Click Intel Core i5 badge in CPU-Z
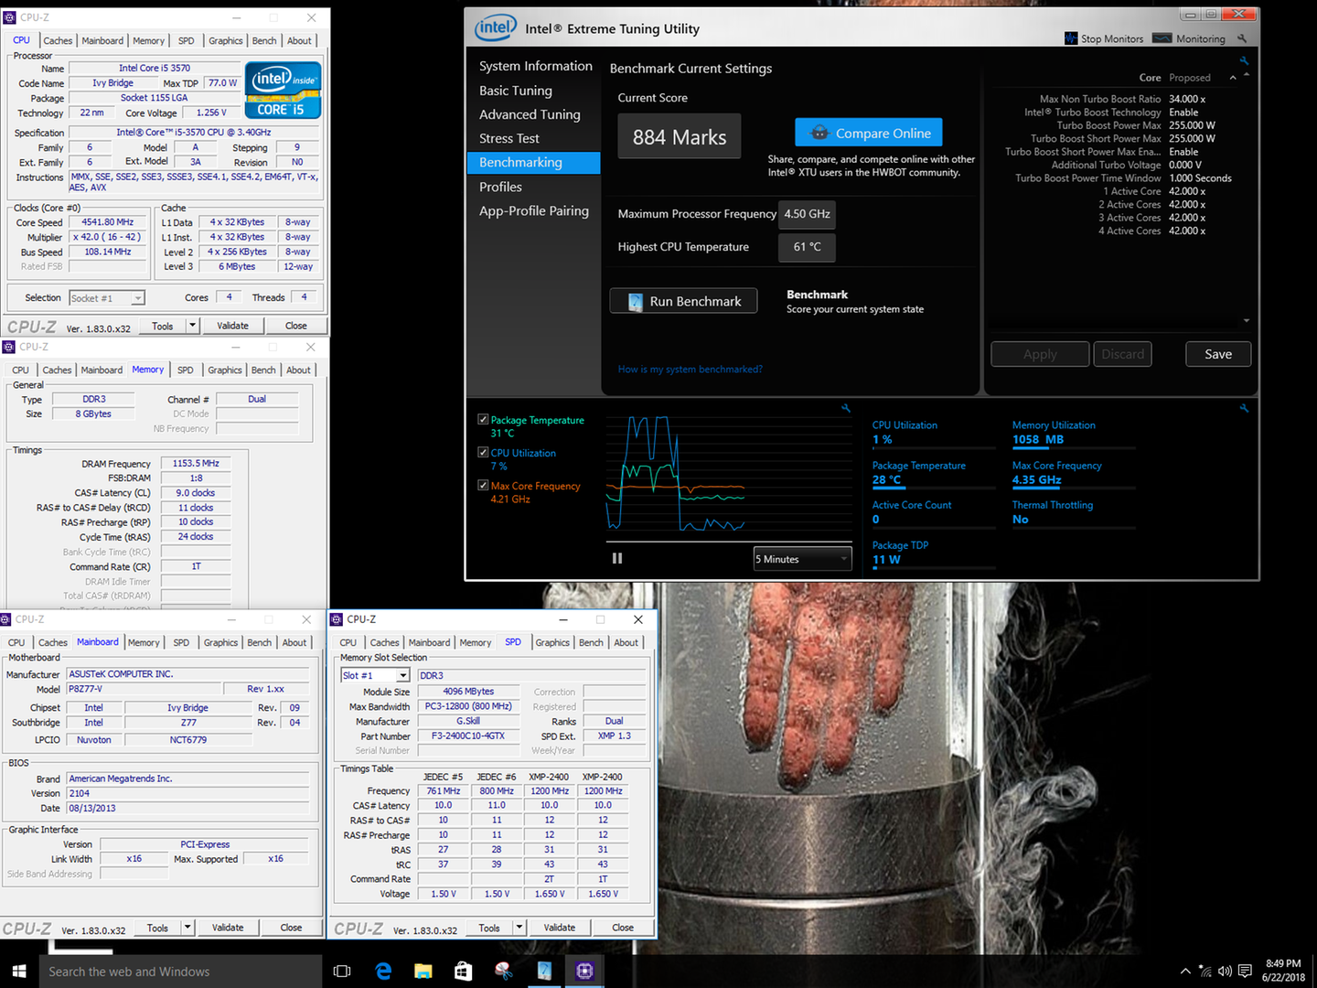This screenshot has width=1317, height=988. tap(284, 90)
